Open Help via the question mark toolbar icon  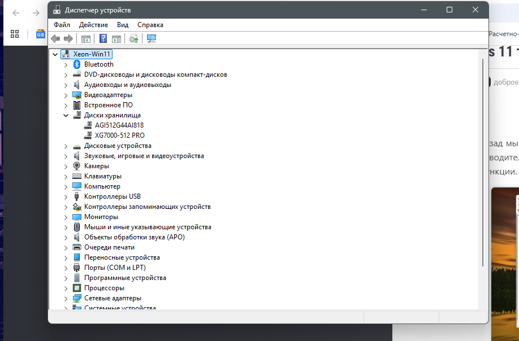(x=103, y=38)
